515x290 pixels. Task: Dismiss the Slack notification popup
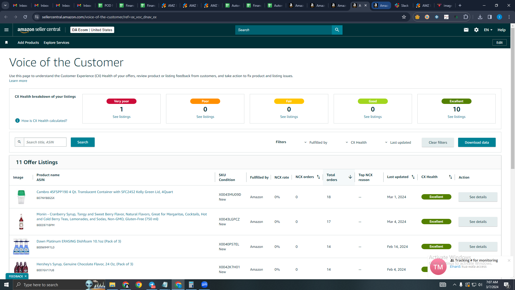click(509, 260)
